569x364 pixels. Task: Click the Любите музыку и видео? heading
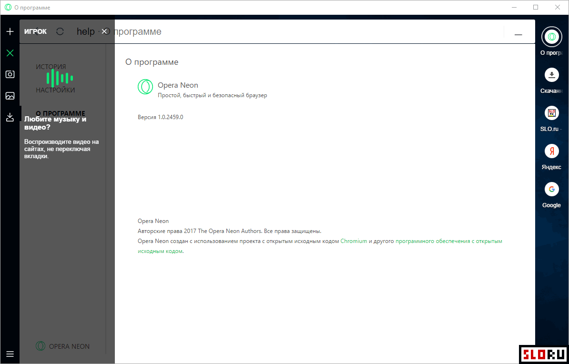(55, 123)
